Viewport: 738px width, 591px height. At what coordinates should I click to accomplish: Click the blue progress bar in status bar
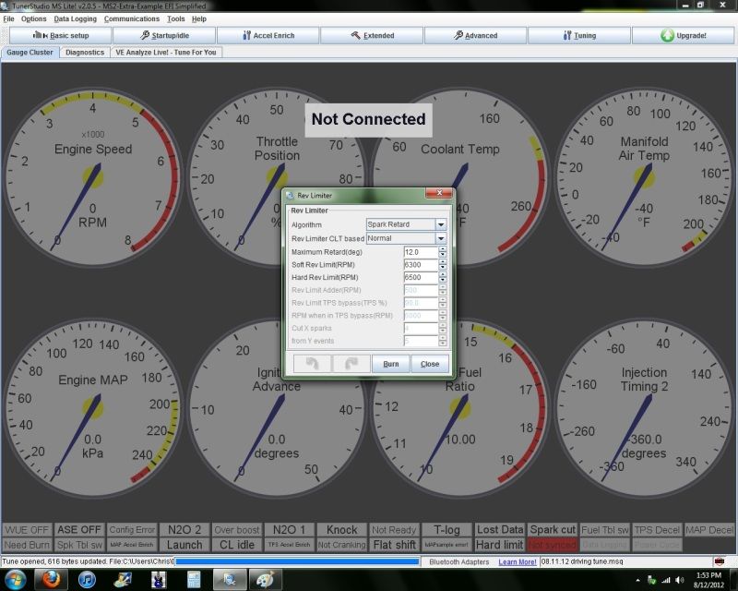(x=297, y=561)
